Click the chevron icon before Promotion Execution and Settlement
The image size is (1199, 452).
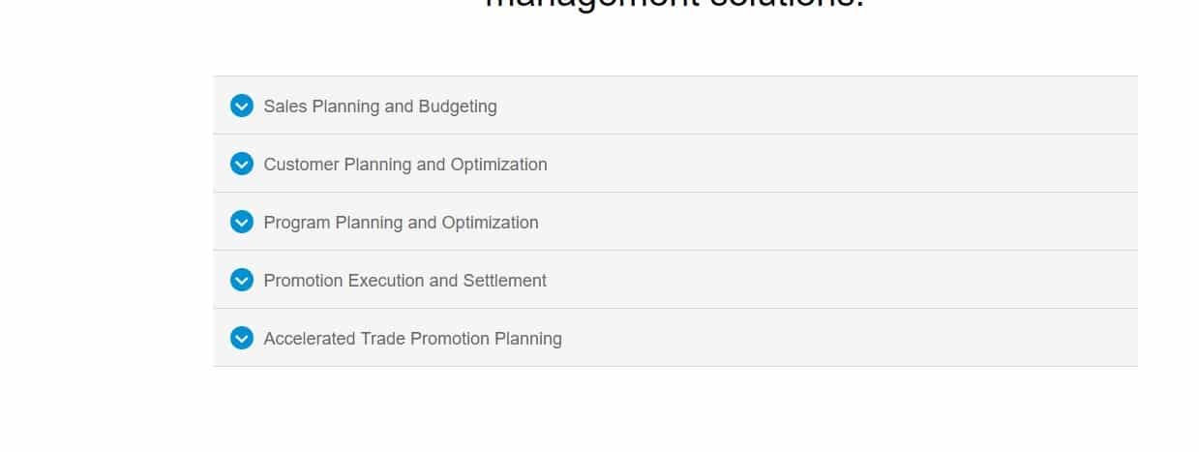242,280
